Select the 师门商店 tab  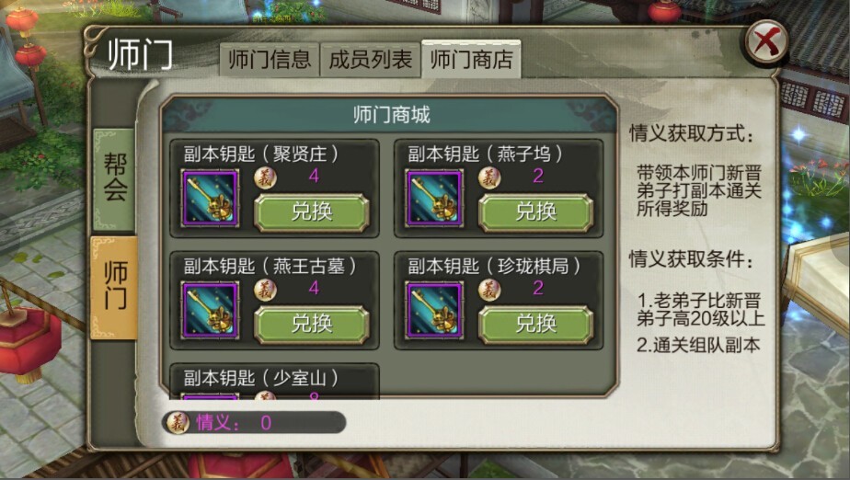471,59
